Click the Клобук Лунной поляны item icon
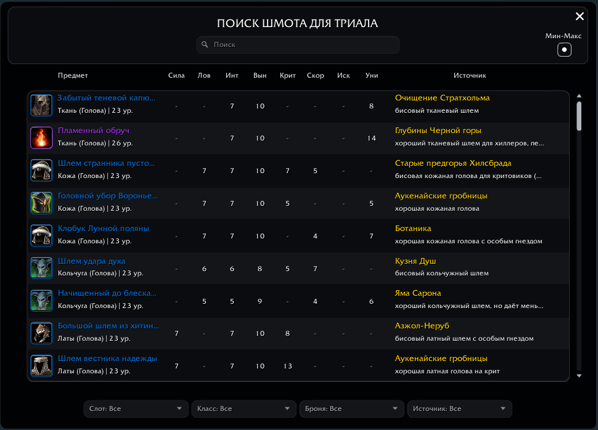Image resolution: width=598 pixels, height=430 pixels. click(41, 235)
